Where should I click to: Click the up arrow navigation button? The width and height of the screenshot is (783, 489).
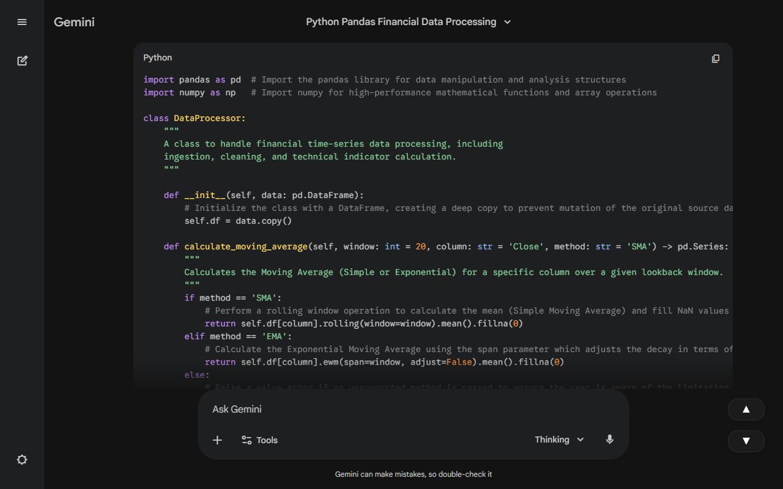(x=746, y=410)
